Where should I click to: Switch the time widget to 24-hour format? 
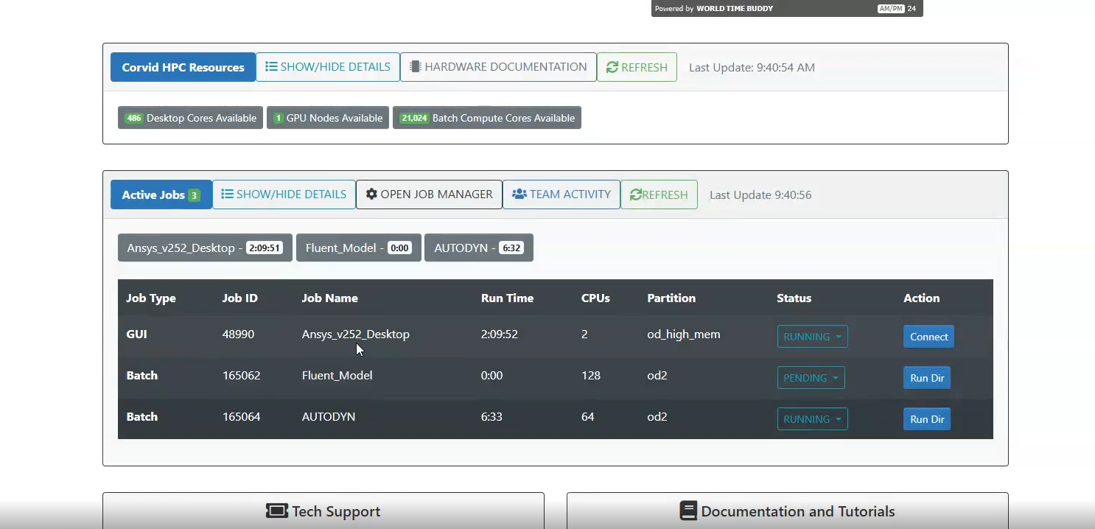point(912,9)
